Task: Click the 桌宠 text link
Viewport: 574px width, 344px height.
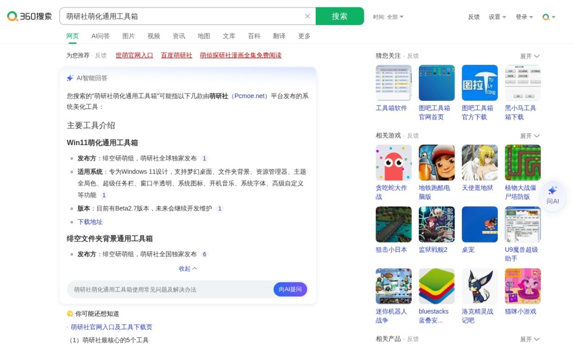Action: click(468, 249)
